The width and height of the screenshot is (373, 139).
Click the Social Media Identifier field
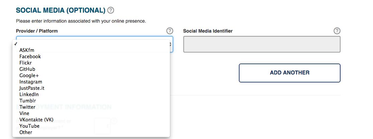coord(262,44)
